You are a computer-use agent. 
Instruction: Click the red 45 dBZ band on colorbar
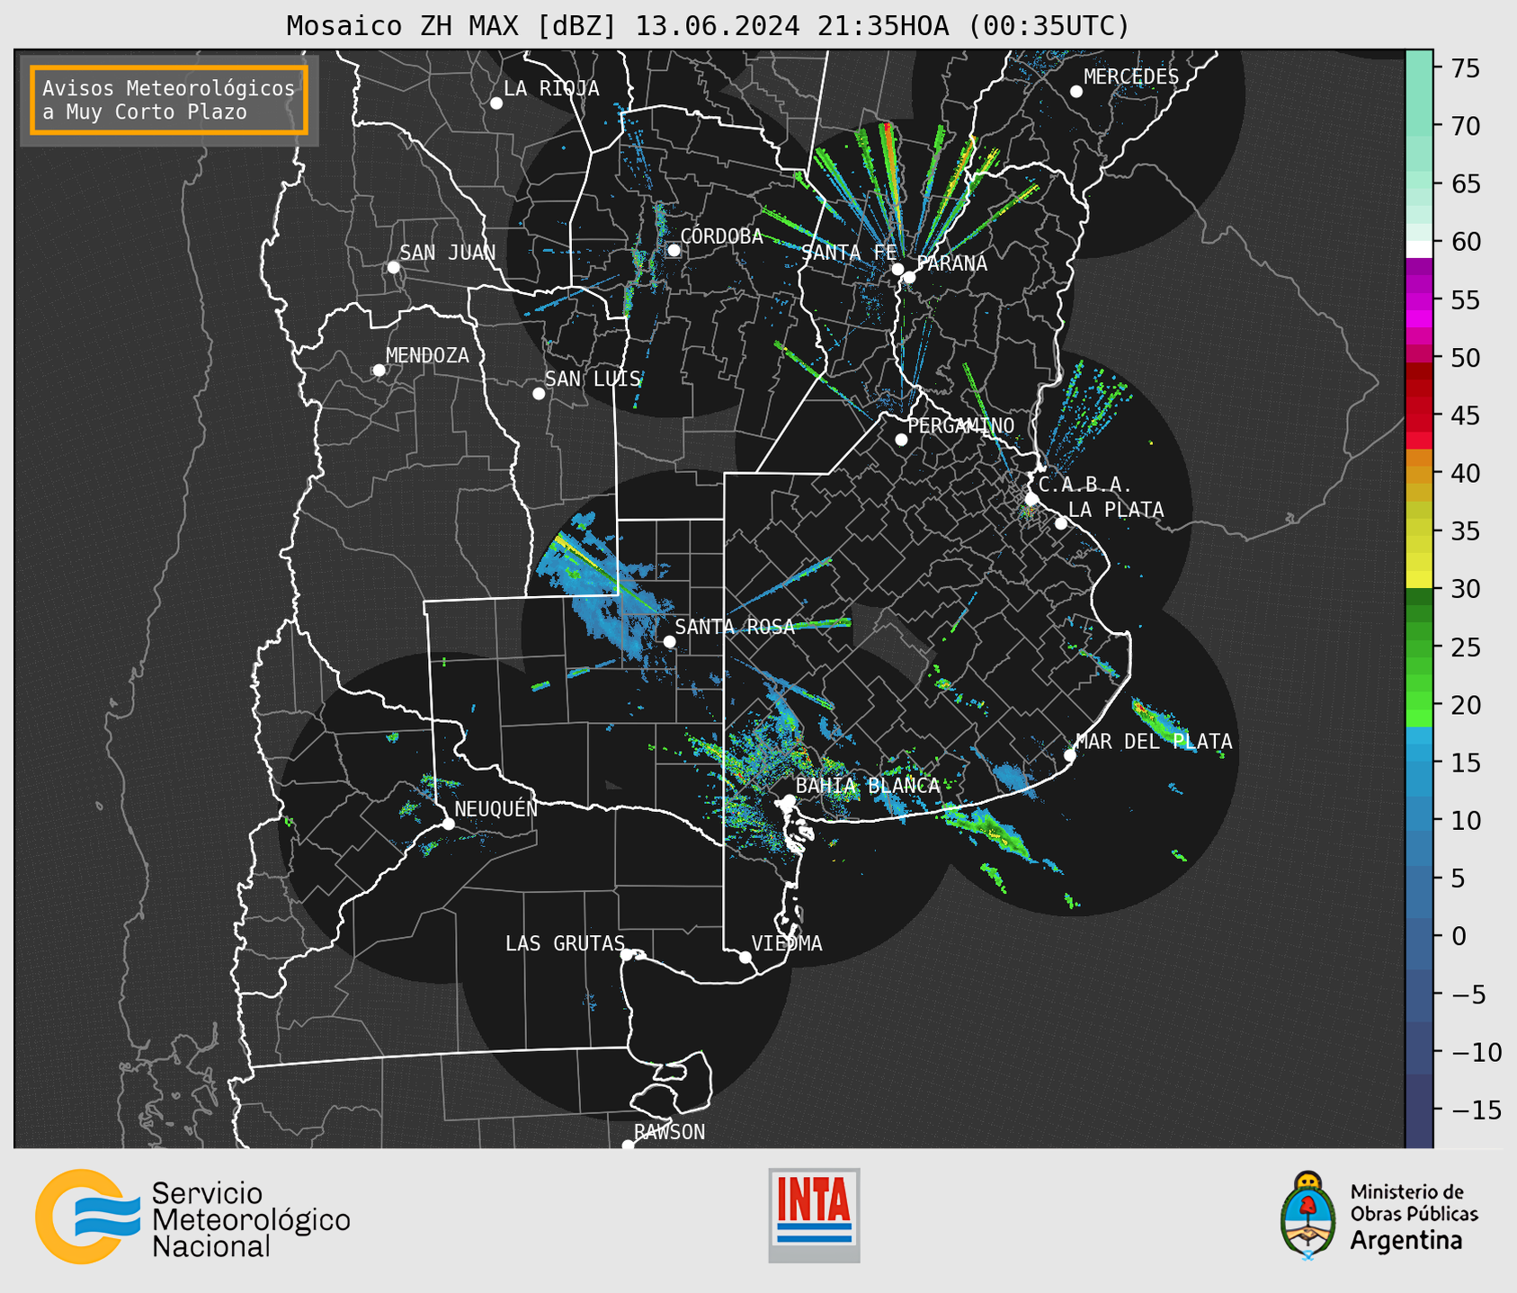1419,415
